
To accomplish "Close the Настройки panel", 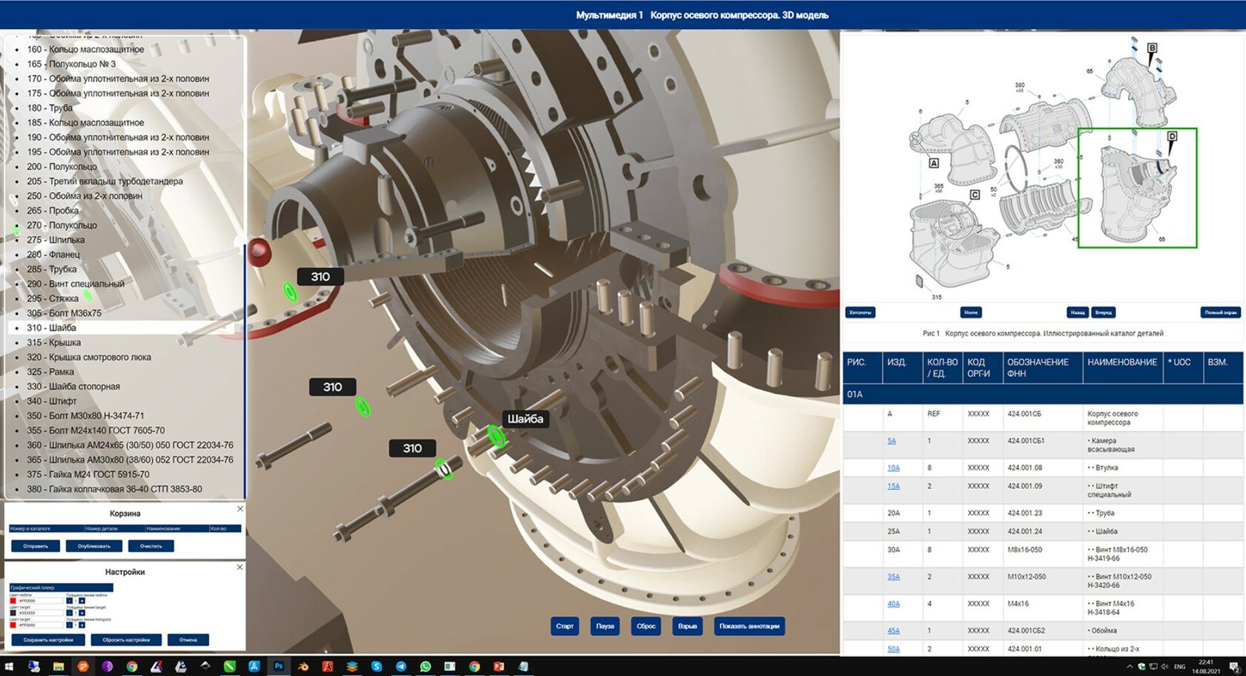I will pos(240,567).
